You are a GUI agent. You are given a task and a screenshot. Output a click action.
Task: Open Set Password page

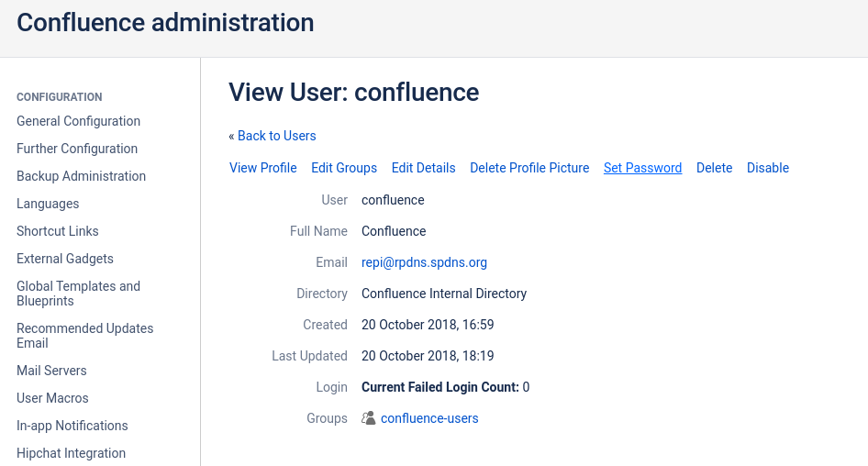pos(642,168)
